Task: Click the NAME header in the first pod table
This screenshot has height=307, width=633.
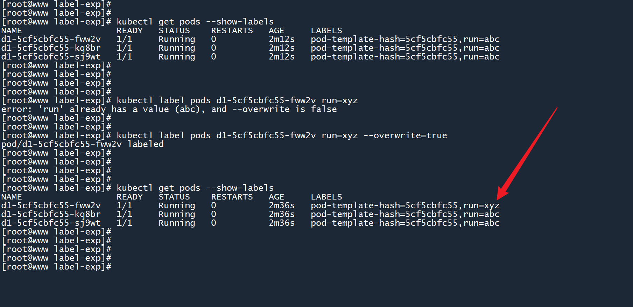Action: [x=12, y=30]
